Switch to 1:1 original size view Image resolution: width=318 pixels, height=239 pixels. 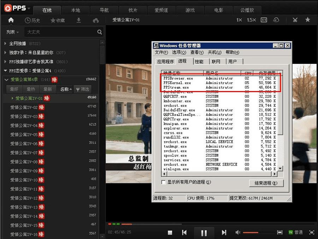point(264,20)
